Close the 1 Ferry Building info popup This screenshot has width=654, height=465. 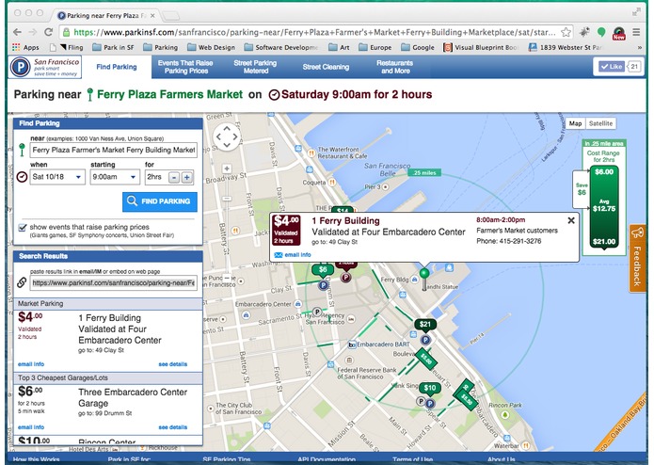[571, 220]
